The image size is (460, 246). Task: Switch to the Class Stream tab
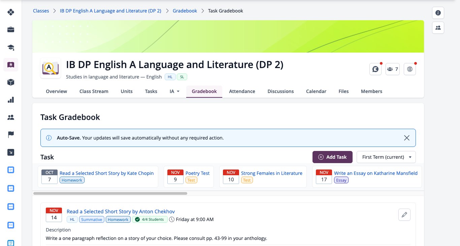pos(94,91)
